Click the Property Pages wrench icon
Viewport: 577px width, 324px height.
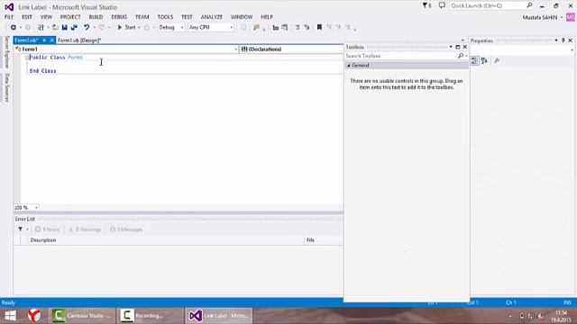tap(497, 61)
